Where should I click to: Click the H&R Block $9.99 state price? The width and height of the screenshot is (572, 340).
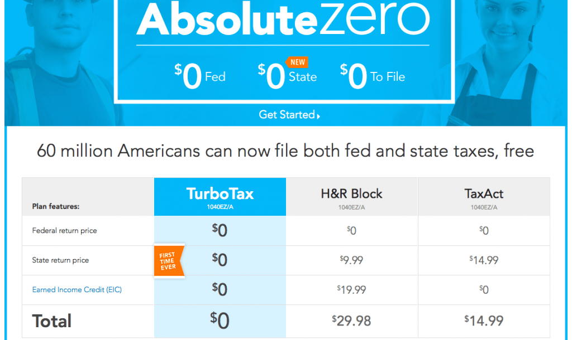tap(351, 260)
